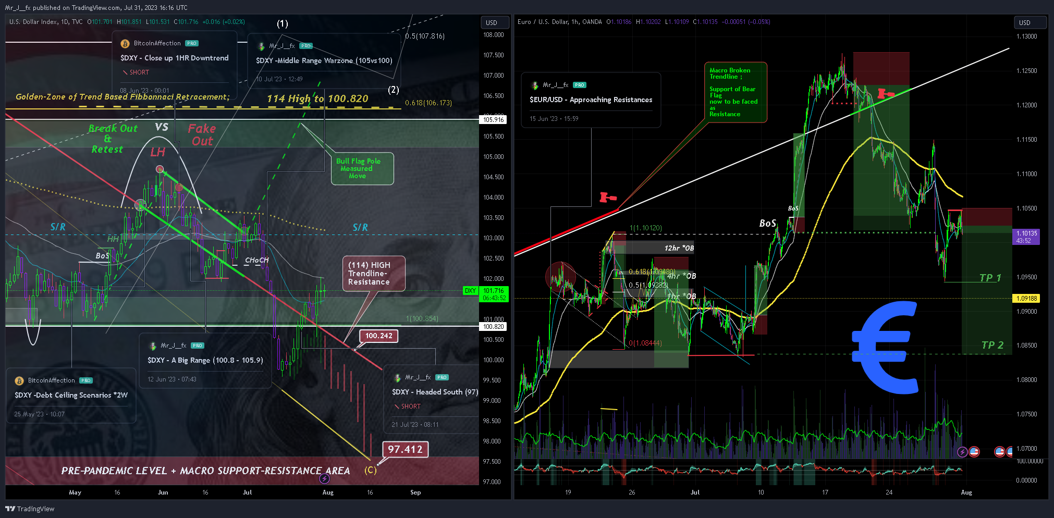Click '0.5(107.816)' Fibonacci level label
Image resolution: width=1054 pixels, height=518 pixels.
point(425,36)
